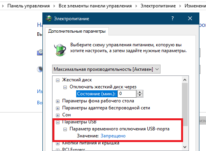Go to Электропитание in breadcrumb
Screen dimensions: 206x151
[x=158, y=6]
